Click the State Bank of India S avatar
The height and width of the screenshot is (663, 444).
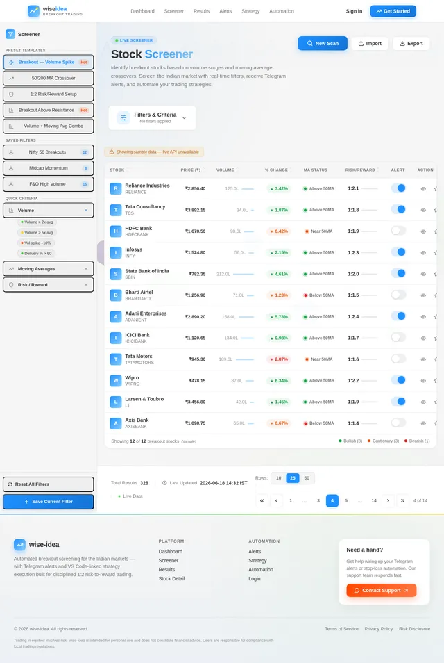pos(116,274)
